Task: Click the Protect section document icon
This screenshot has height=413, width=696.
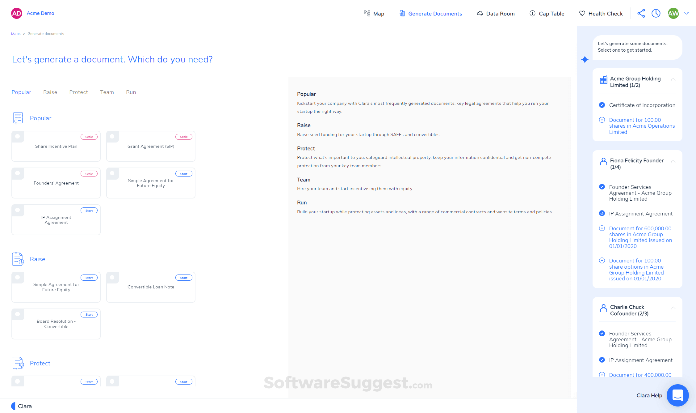Action: pos(17,363)
